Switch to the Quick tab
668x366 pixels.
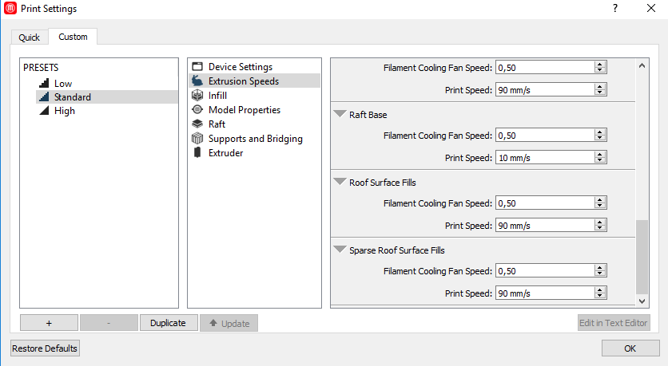pos(30,37)
